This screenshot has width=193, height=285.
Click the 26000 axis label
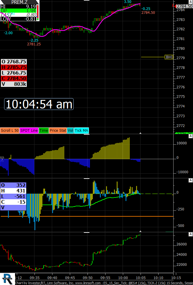pos(182,244)
